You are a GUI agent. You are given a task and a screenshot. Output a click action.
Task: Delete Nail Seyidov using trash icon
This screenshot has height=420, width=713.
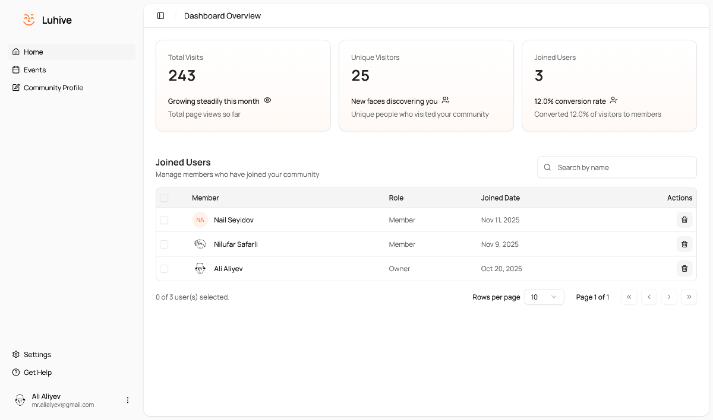click(x=684, y=220)
